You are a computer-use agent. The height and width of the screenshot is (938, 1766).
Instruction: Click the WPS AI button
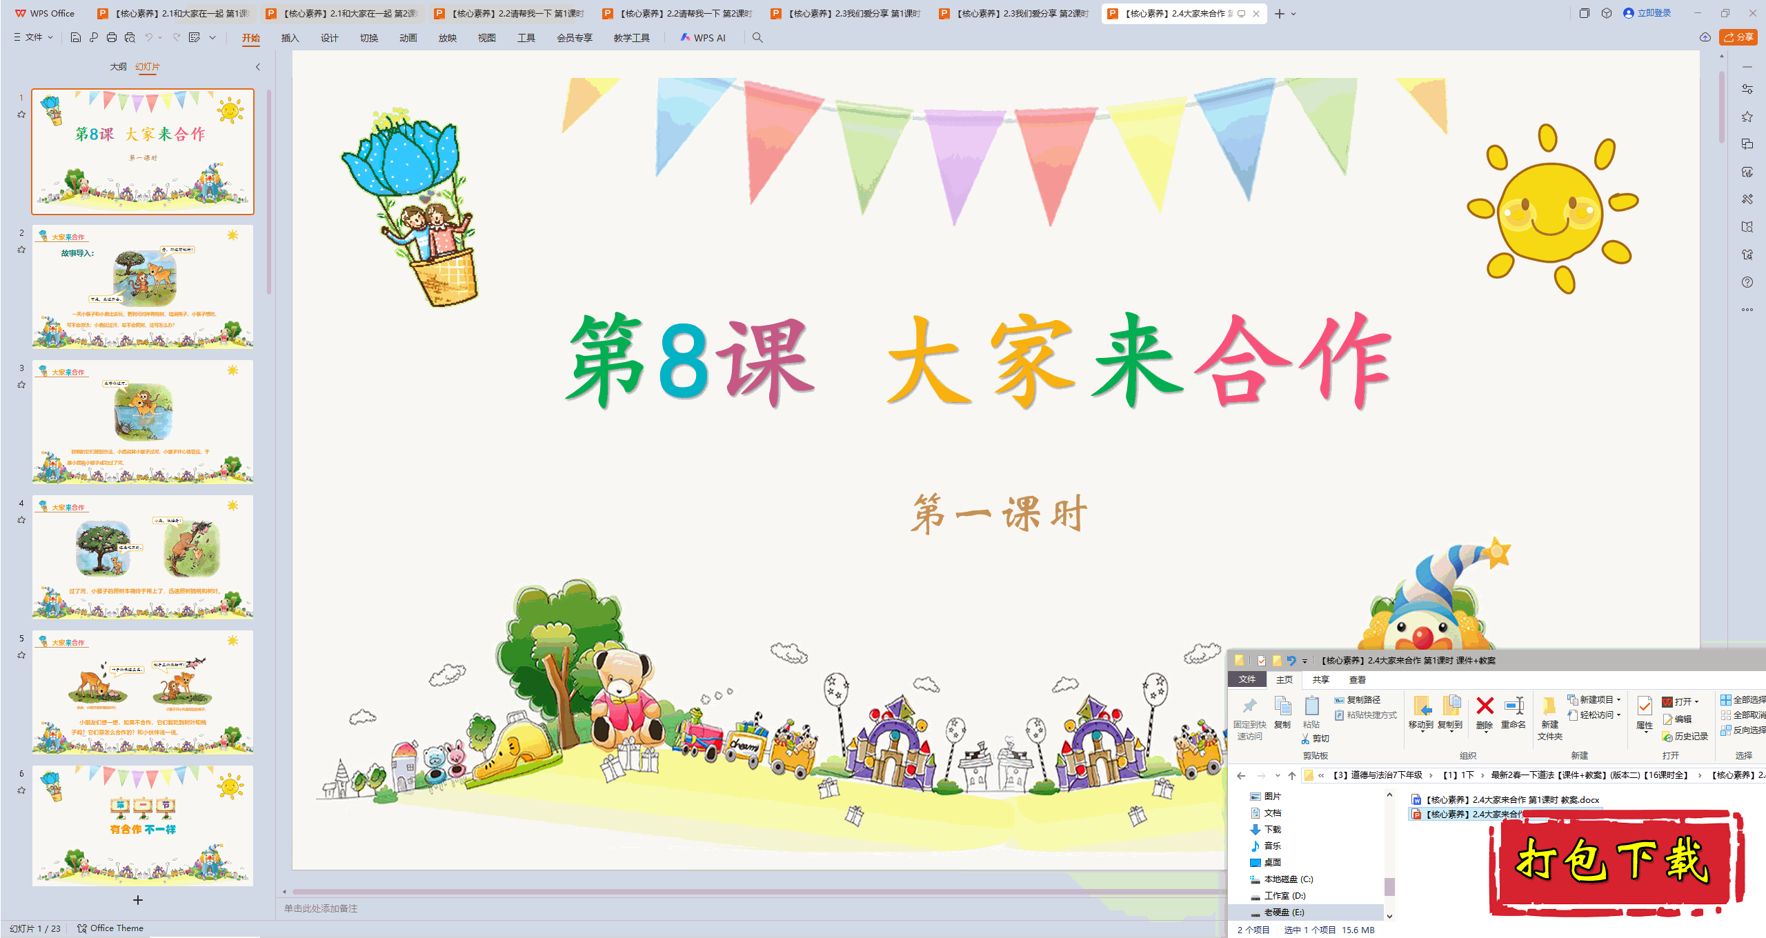tap(703, 38)
